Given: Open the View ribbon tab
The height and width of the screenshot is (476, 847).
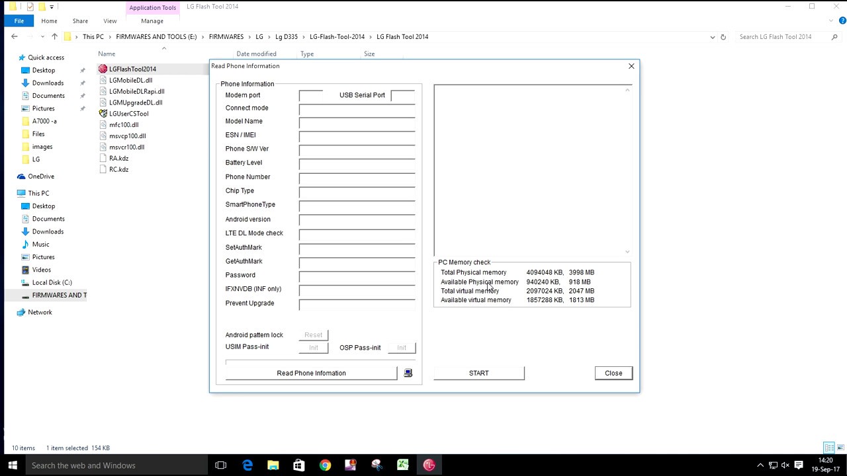Looking at the screenshot, I should pyautogui.click(x=110, y=21).
